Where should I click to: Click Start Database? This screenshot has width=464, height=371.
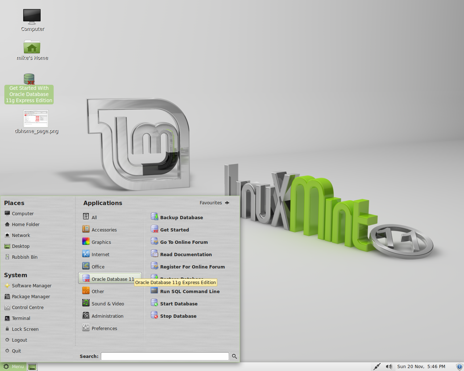(174, 304)
